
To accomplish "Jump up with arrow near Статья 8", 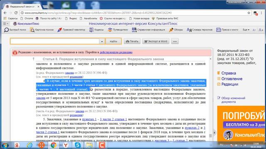I will click(x=34, y=59).
